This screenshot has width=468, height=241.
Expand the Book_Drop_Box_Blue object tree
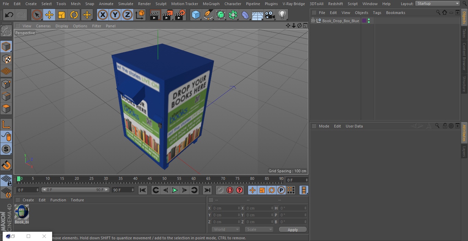(x=313, y=21)
